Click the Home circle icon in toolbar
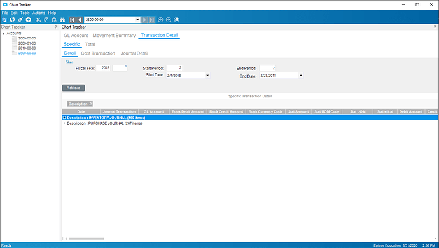This screenshot has width=439, height=248. tap(176, 20)
